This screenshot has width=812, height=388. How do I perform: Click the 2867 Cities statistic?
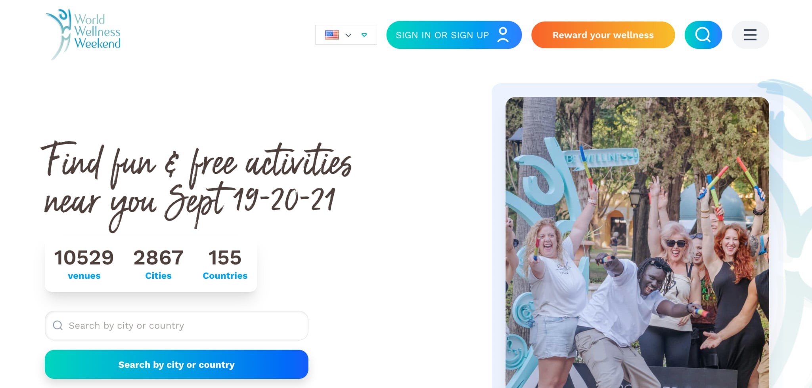[x=158, y=264]
